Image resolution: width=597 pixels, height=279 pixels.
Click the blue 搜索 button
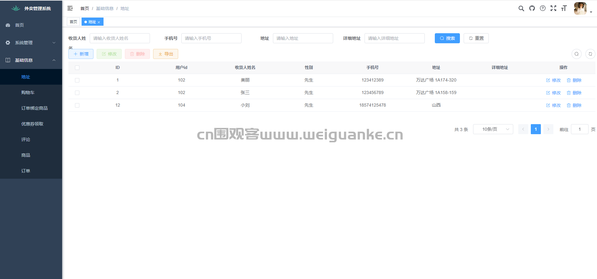pyautogui.click(x=447, y=38)
